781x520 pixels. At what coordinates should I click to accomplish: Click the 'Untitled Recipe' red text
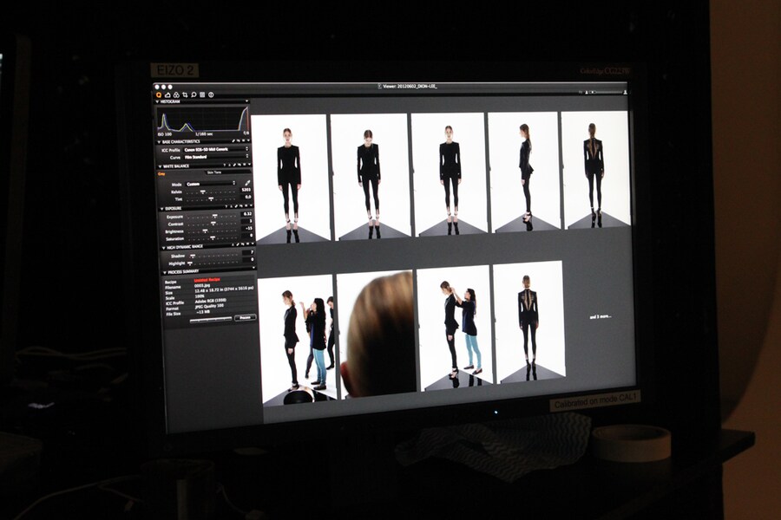tap(207, 280)
